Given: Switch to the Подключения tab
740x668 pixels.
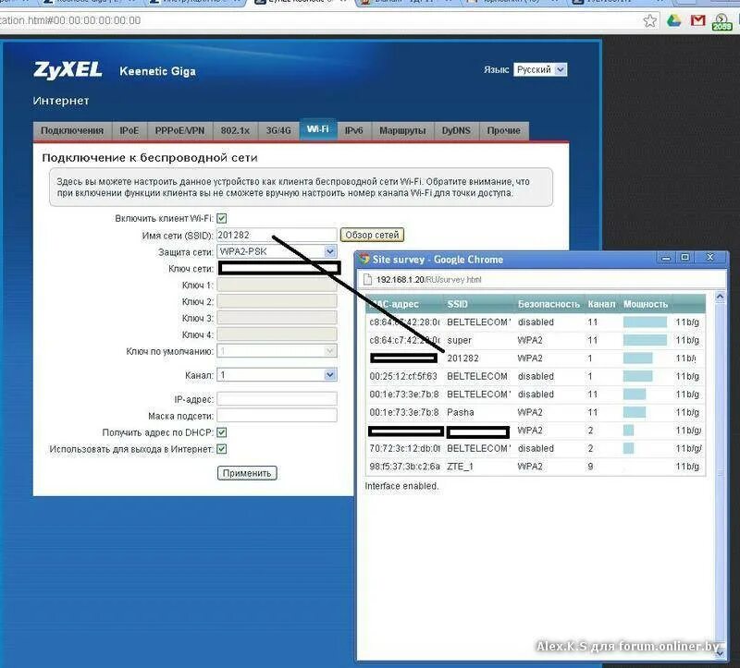Looking at the screenshot, I should pyautogui.click(x=72, y=130).
